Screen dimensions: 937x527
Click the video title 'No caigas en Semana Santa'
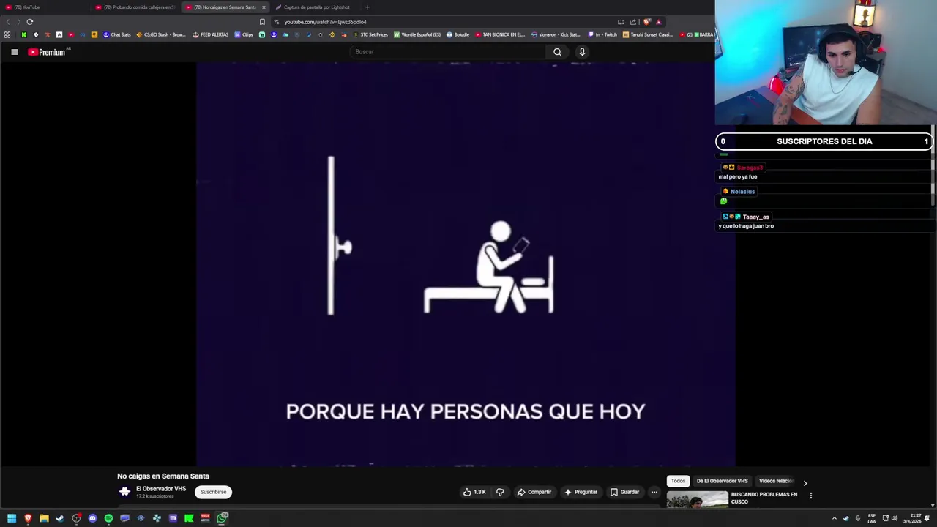(163, 476)
